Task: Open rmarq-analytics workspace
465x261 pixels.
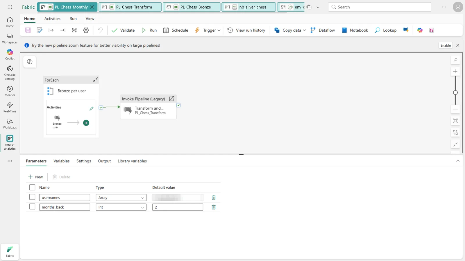Action: click(10, 142)
